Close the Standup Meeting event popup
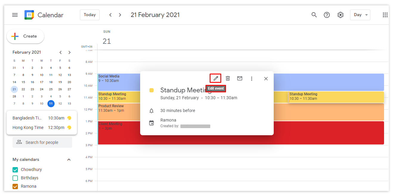The width and height of the screenshot is (393, 196). point(266,79)
